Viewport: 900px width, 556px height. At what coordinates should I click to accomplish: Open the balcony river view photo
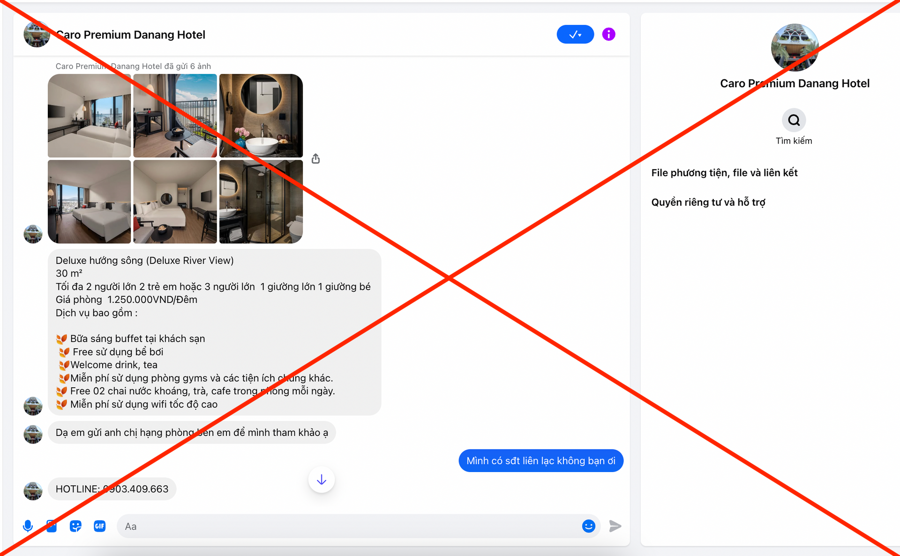175,116
